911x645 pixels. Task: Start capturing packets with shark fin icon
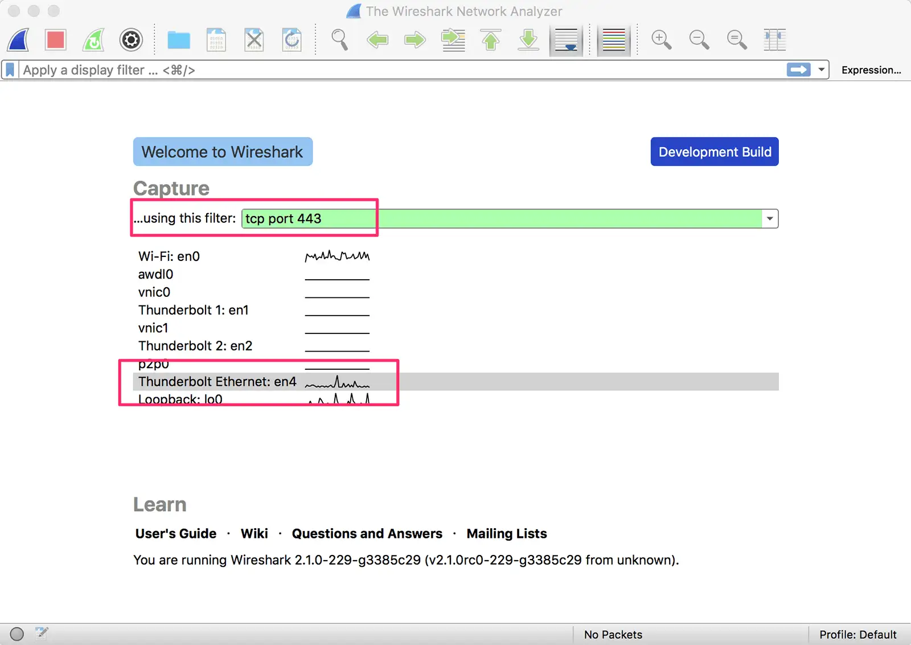pyautogui.click(x=18, y=40)
